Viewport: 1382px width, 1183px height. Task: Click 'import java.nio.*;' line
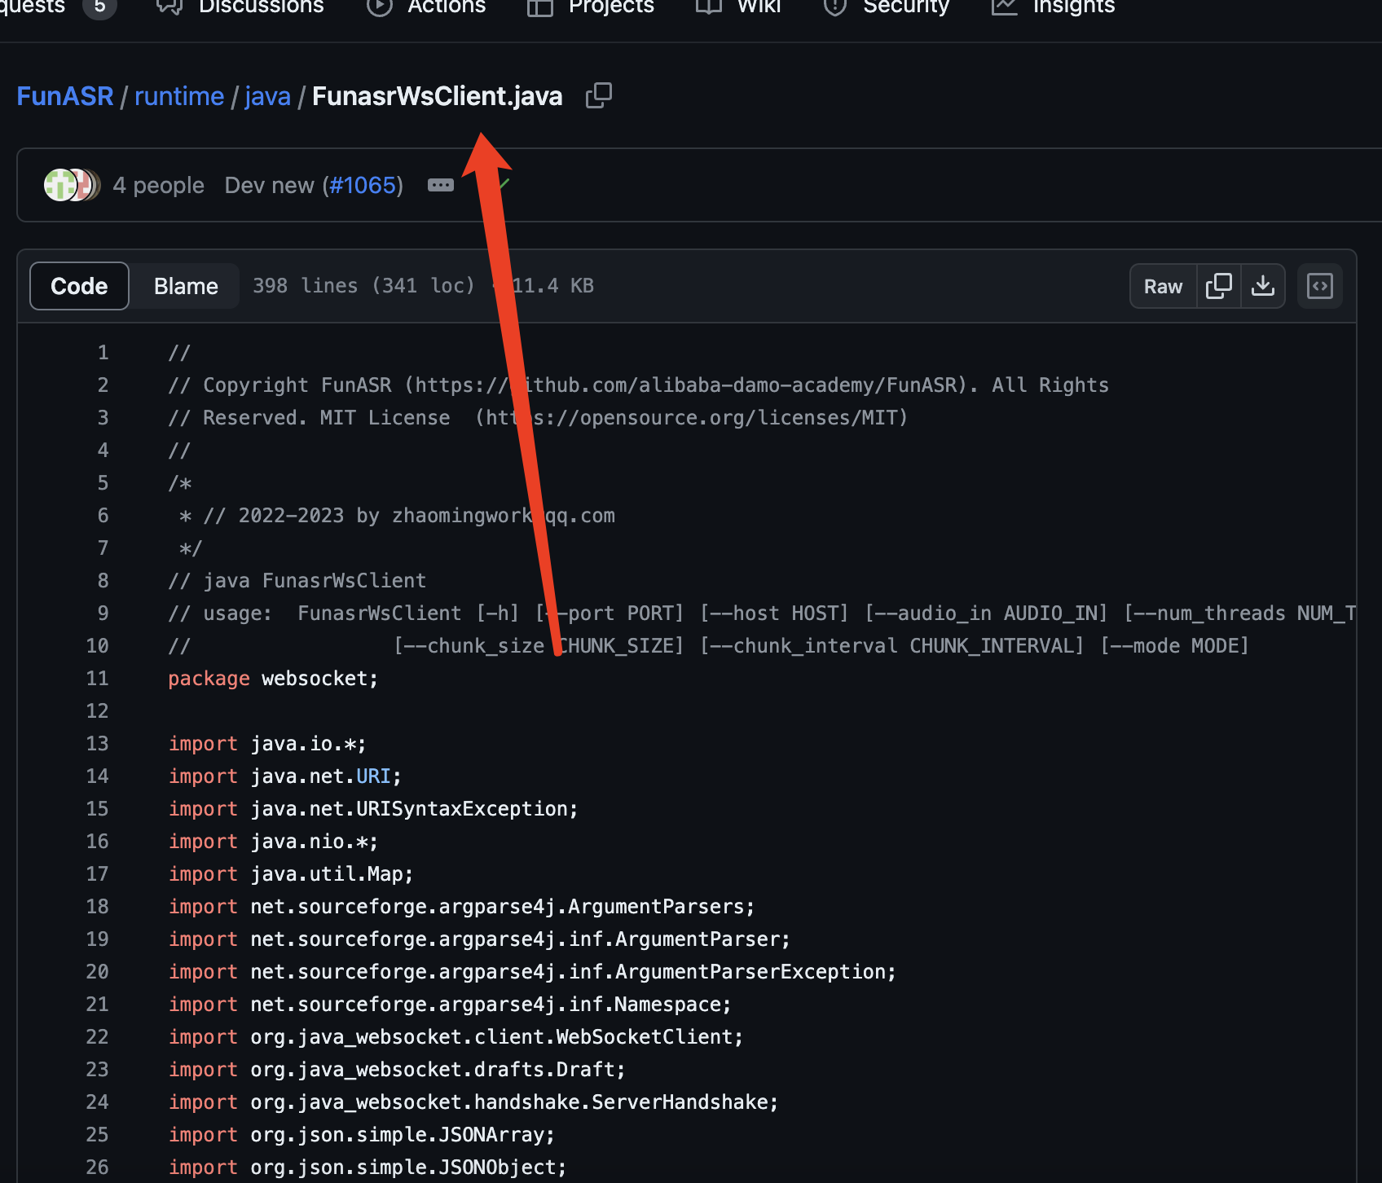[273, 842]
